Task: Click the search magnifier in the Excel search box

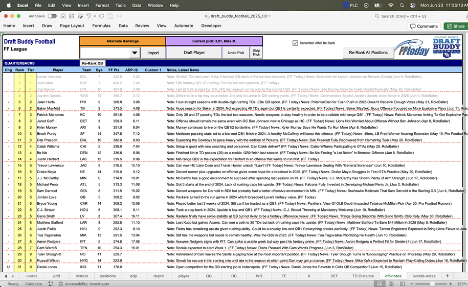Action: pyautogui.click(x=377, y=16)
